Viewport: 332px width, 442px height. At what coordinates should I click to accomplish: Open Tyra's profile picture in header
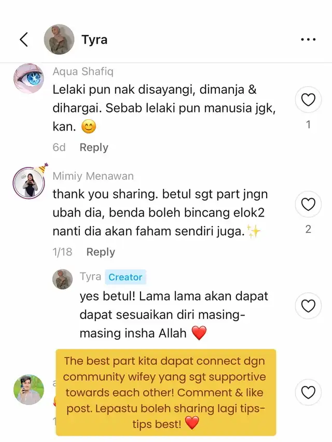point(59,39)
